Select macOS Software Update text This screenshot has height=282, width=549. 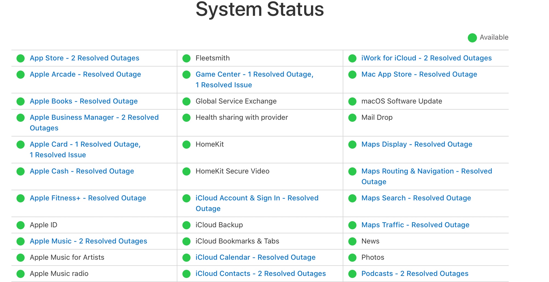[x=402, y=101]
